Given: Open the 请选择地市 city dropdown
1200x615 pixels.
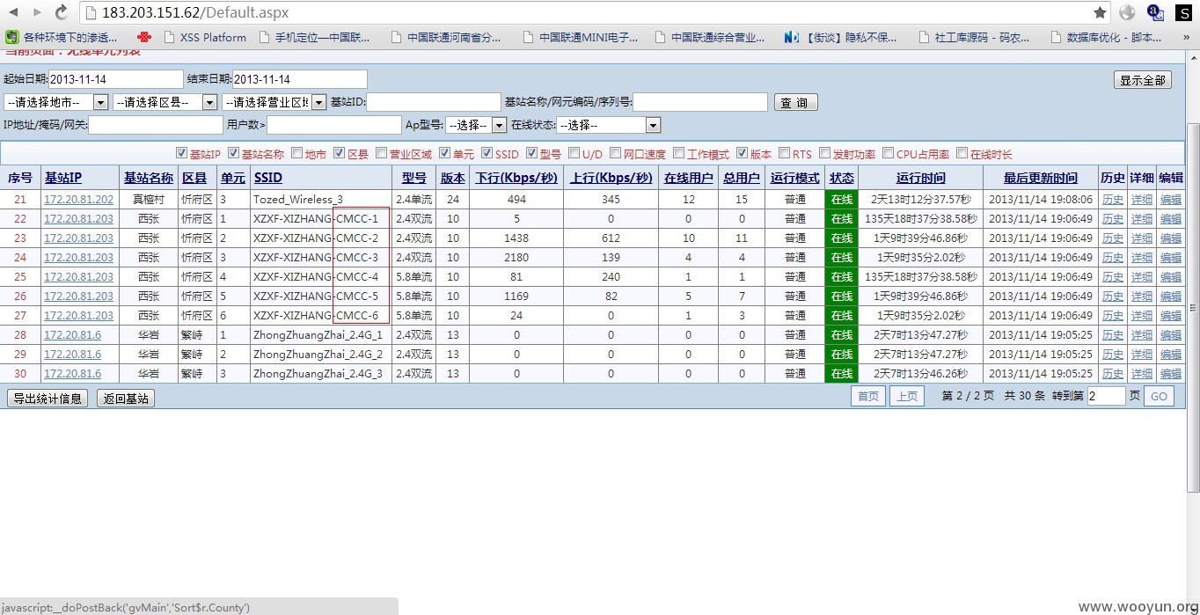Looking at the screenshot, I should click(56, 102).
